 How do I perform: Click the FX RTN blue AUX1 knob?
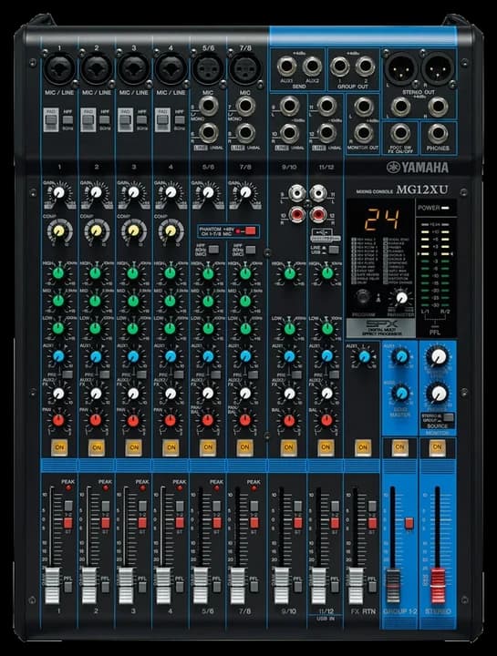(x=364, y=356)
